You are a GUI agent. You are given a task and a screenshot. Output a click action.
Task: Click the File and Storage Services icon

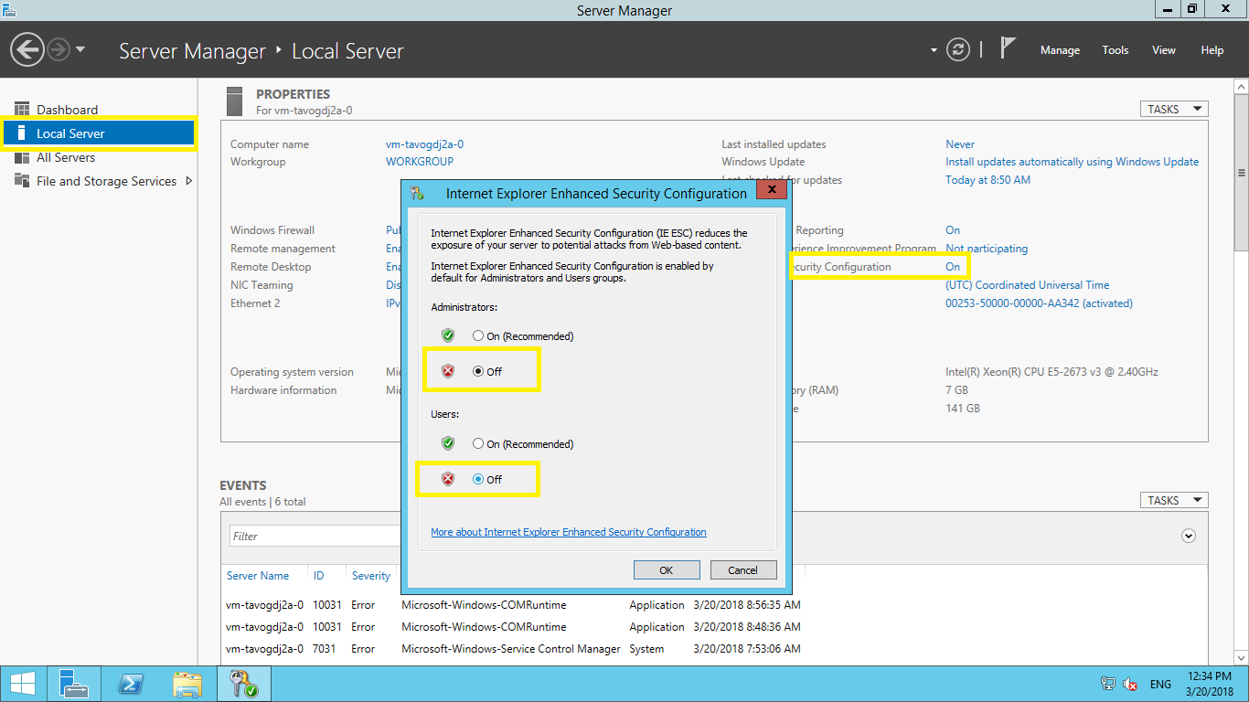(x=21, y=181)
